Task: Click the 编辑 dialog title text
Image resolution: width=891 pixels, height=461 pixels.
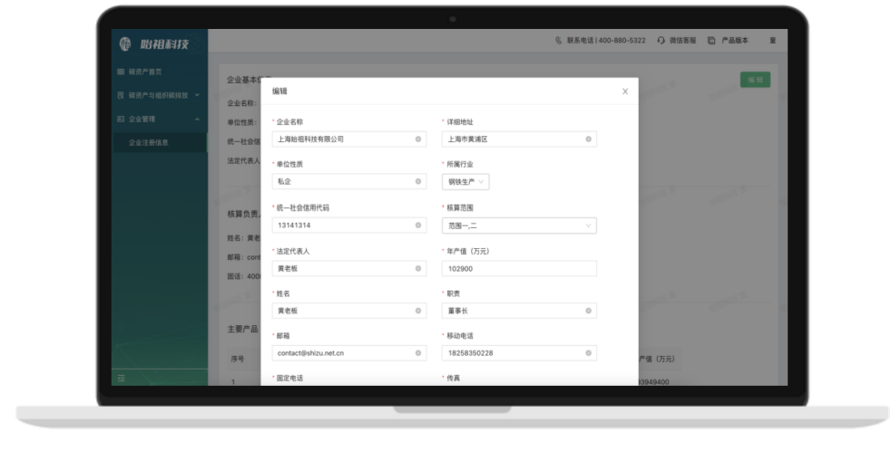Action: click(279, 91)
